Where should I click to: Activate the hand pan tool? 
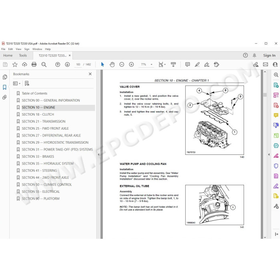[x=112, y=64]
